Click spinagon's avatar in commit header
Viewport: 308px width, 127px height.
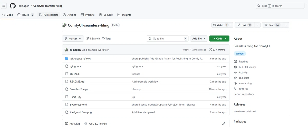[x=66, y=50]
